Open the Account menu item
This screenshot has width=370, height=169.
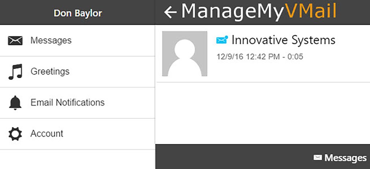(47, 134)
